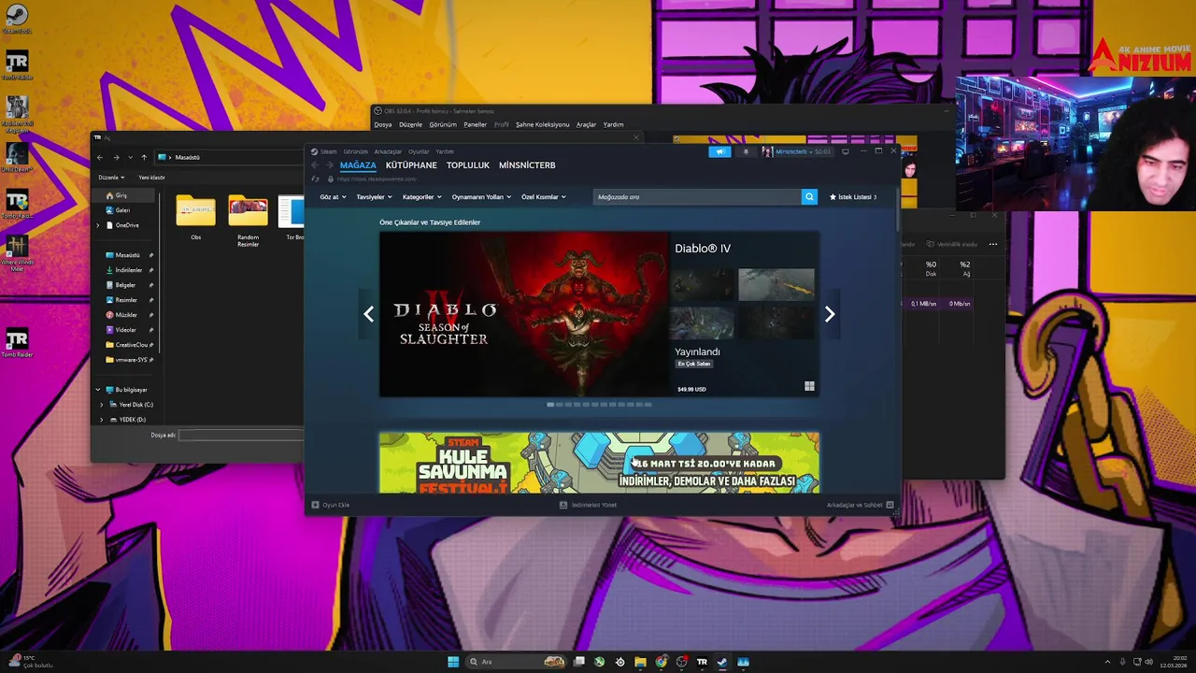Expand OneDrive in file dialog tree
1196x673 pixels.
(x=98, y=225)
